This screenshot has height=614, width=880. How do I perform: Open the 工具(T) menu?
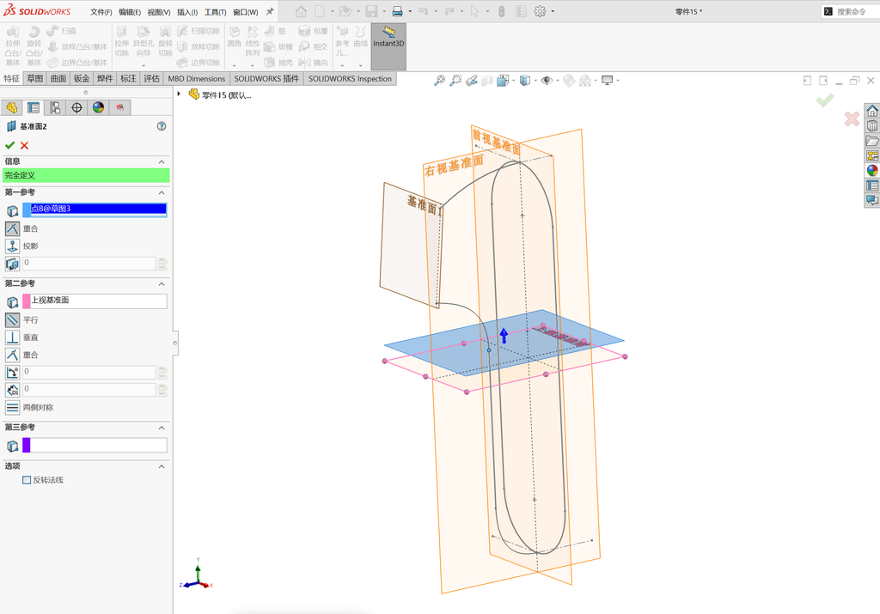[215, 12]
